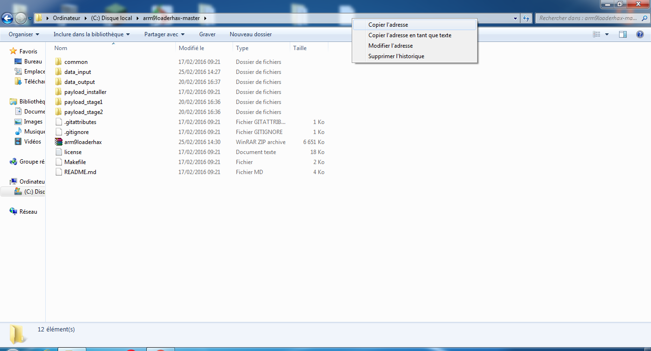Click the change view icon
The image size is (651, 351).
(597, 34)
